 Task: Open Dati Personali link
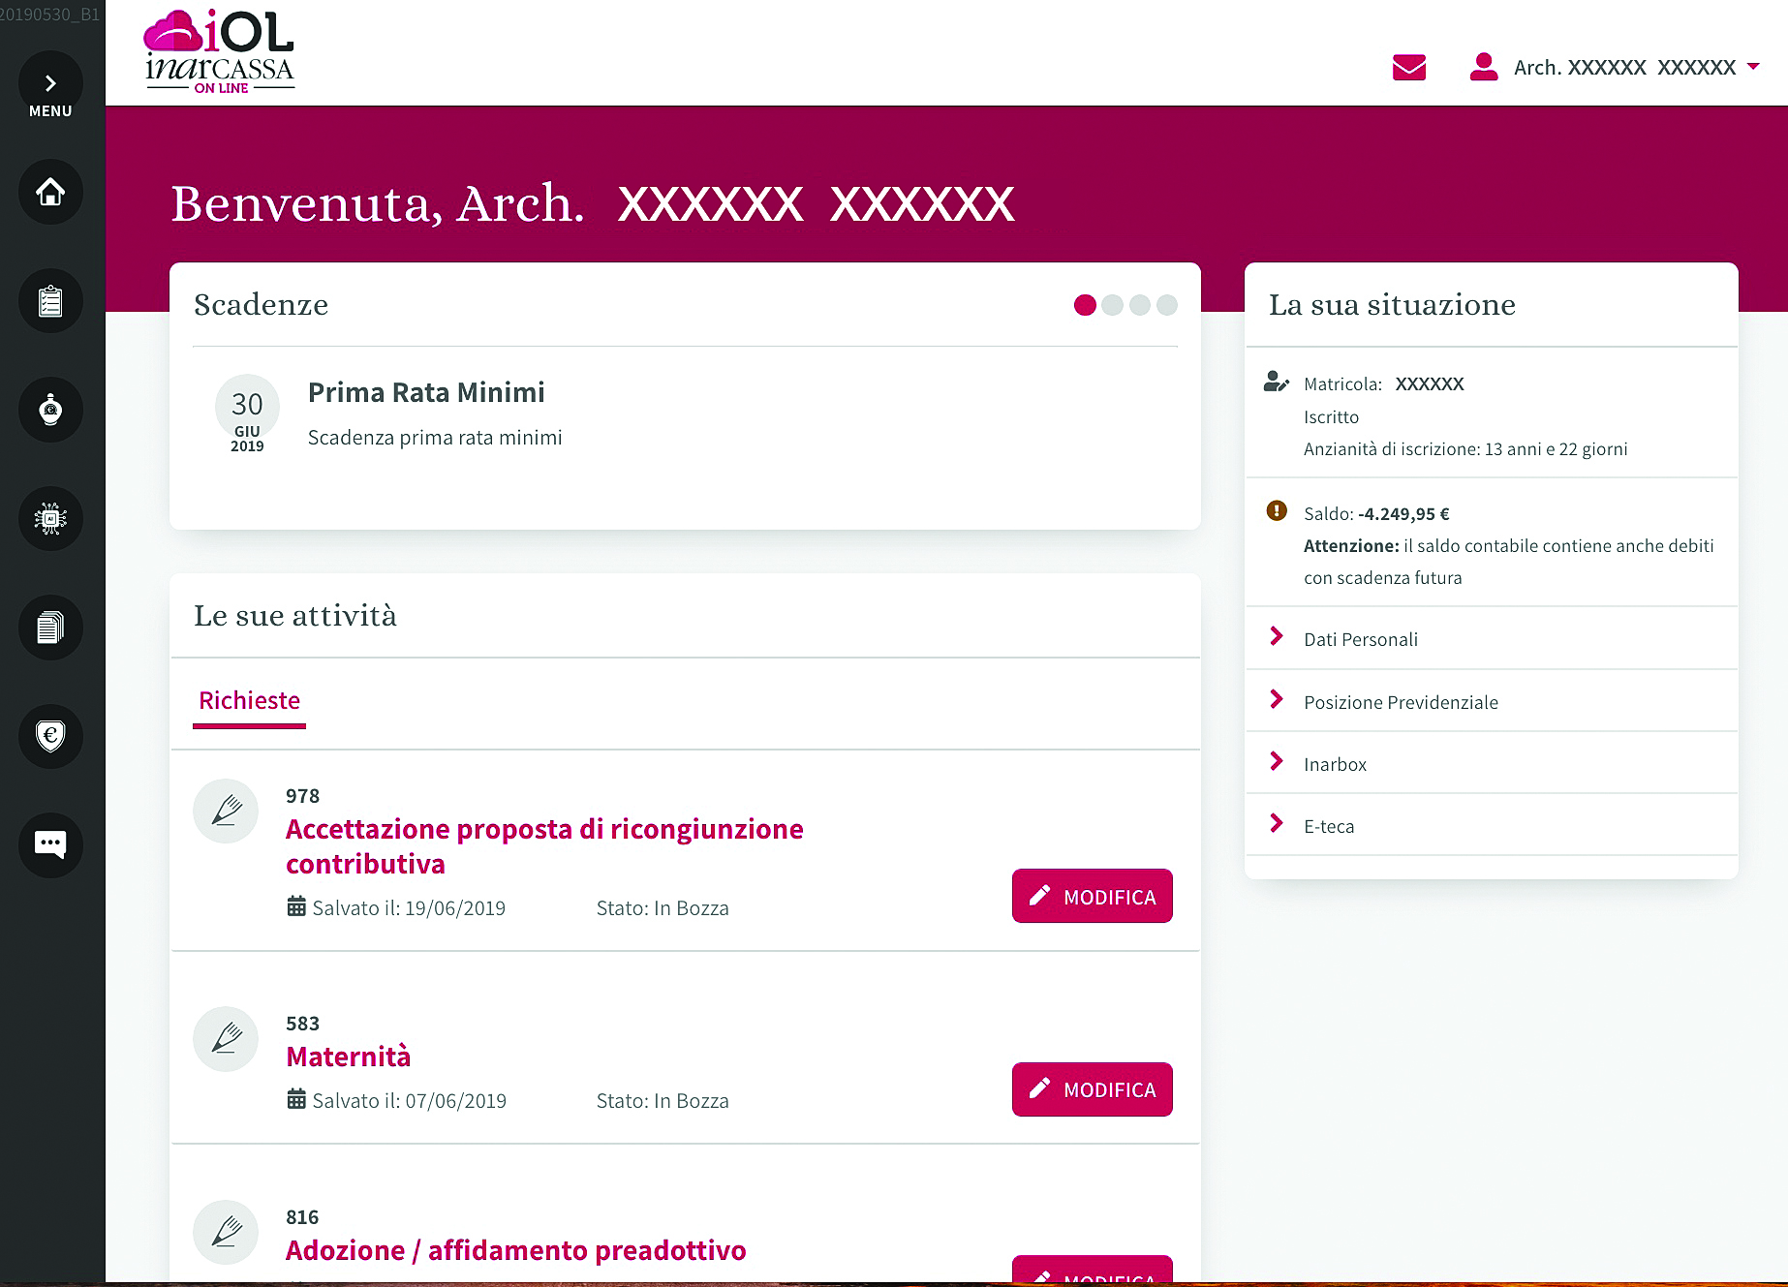tap(1360, 639)
